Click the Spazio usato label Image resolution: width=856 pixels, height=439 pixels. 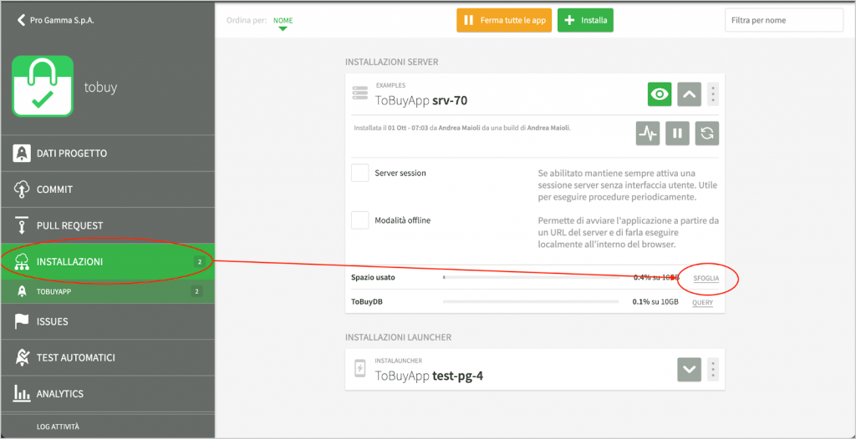point(373,278)
